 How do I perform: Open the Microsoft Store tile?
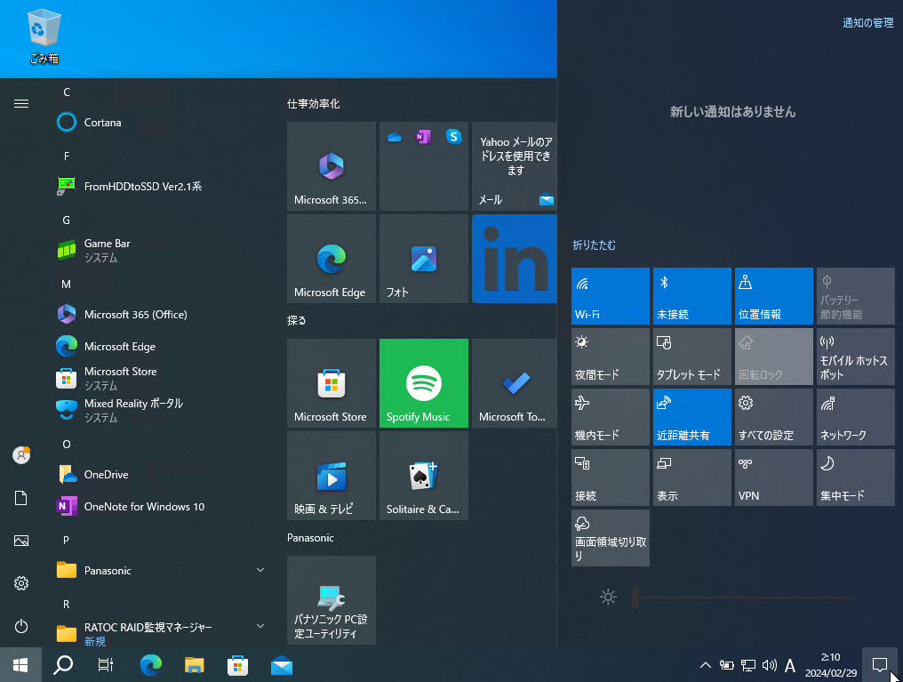click(332, 383)
